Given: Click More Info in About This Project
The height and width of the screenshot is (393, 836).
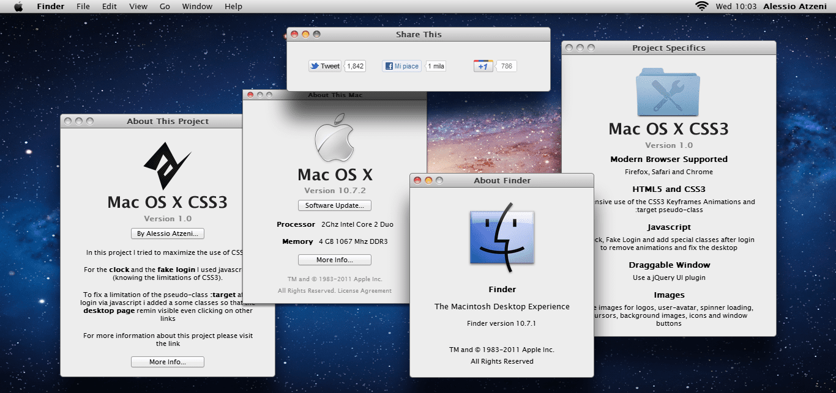Looking at the screenshot, I should pos(167,361).
